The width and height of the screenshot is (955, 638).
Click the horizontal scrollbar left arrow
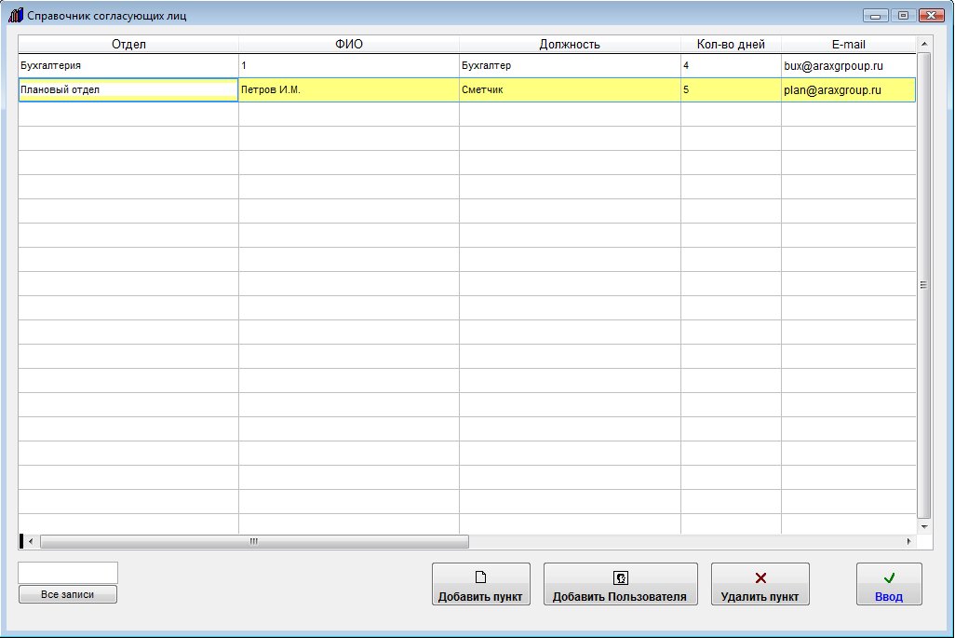31,541
